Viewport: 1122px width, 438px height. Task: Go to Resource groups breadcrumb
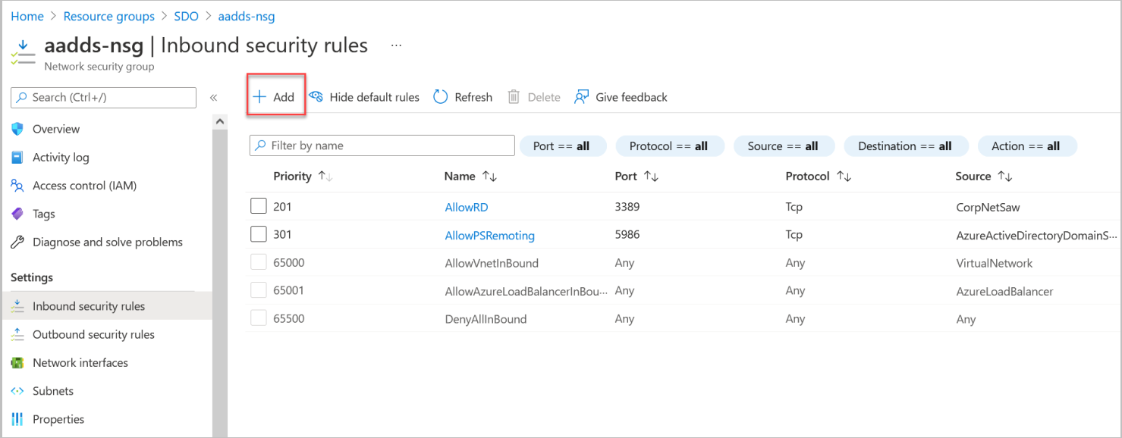(109, 16)
